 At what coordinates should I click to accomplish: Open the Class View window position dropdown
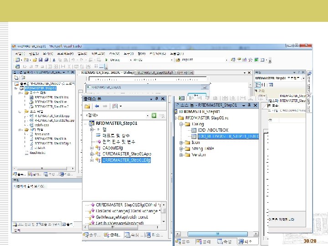click(x=151, y=99)
